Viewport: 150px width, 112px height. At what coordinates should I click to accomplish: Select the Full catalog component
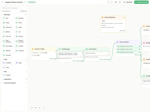8,46
